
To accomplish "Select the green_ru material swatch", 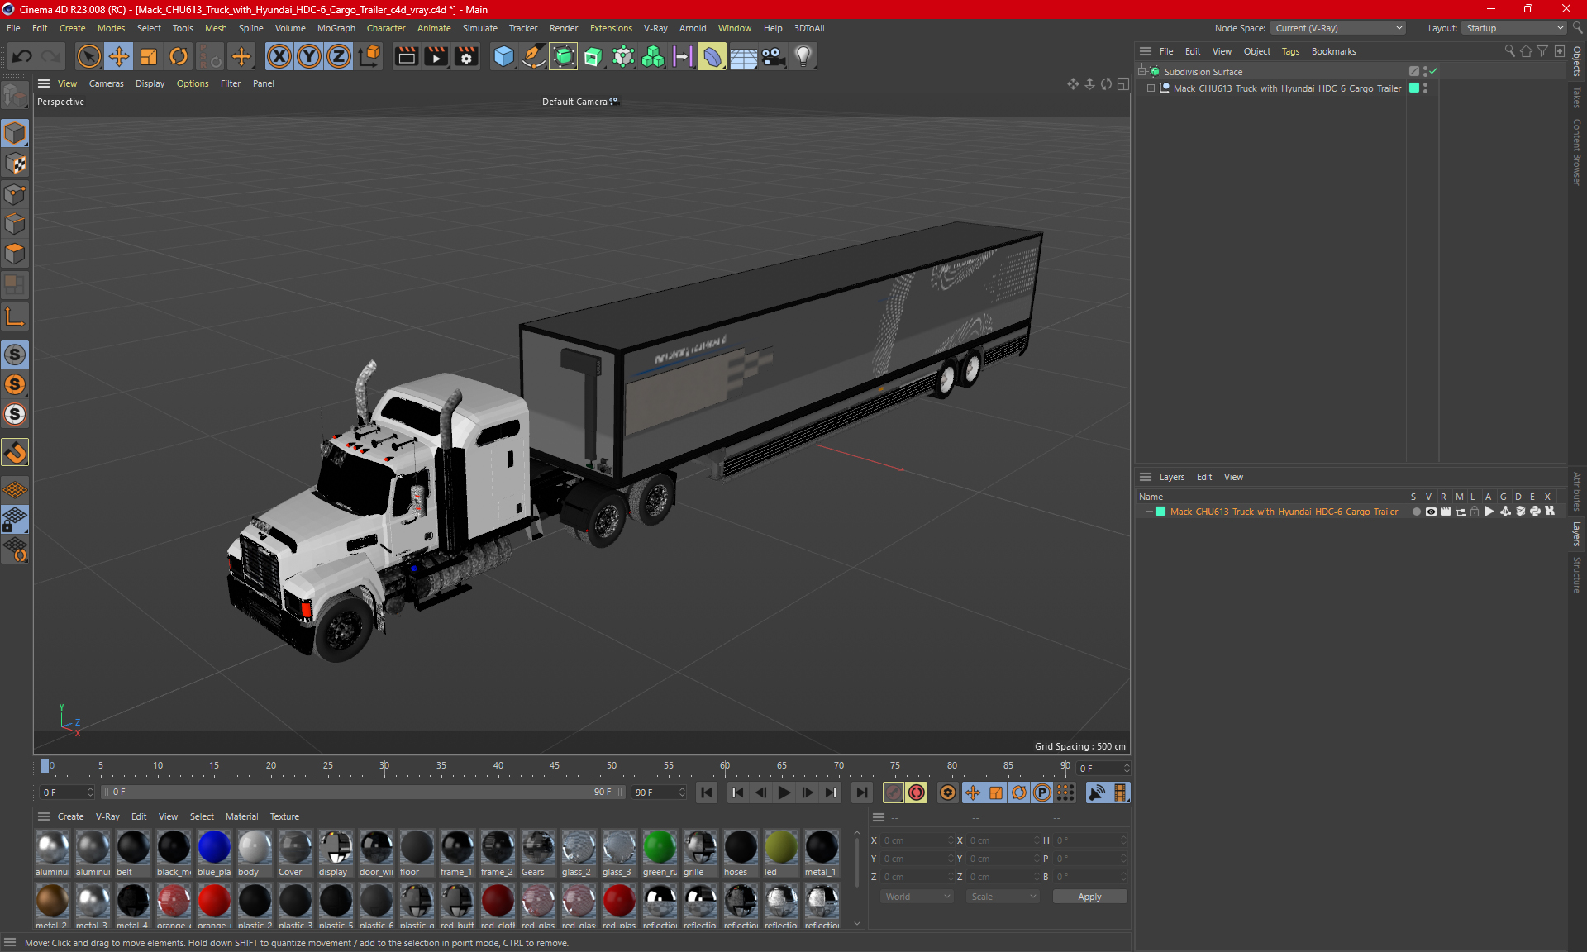I will click(660, 854).
